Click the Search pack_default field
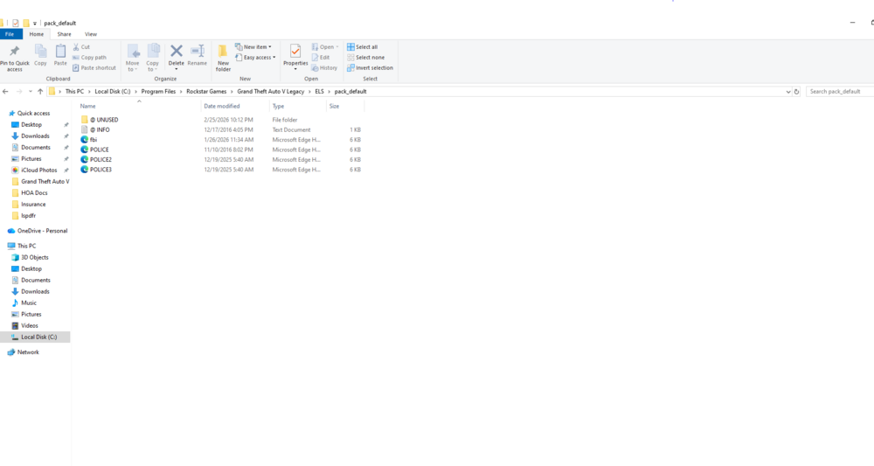The height and width of the screenshot is (466, 874). coord(840,92)
